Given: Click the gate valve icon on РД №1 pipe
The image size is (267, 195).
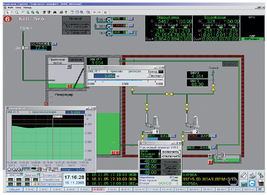Looking at the screenshot, I should point(23,47).
